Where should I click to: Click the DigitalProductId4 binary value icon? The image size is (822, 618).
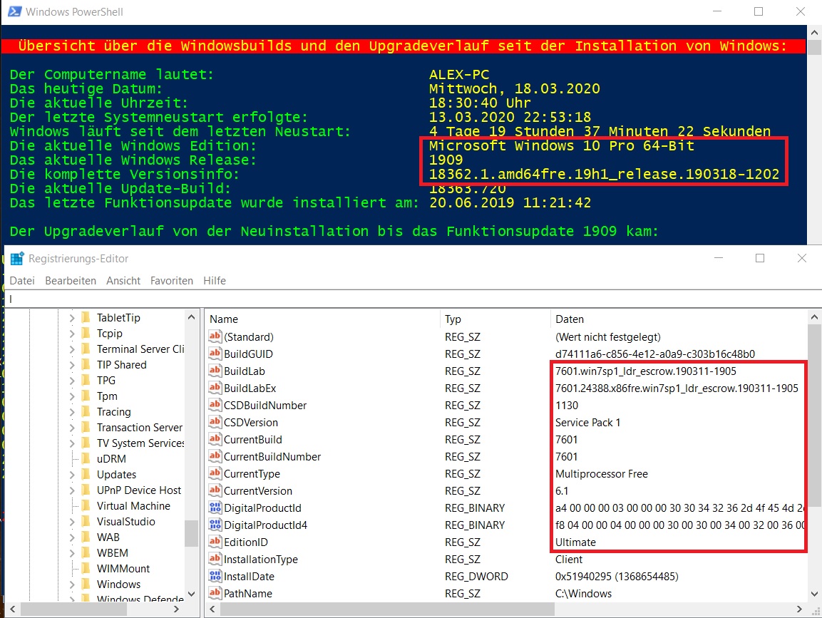pos(215,525)
